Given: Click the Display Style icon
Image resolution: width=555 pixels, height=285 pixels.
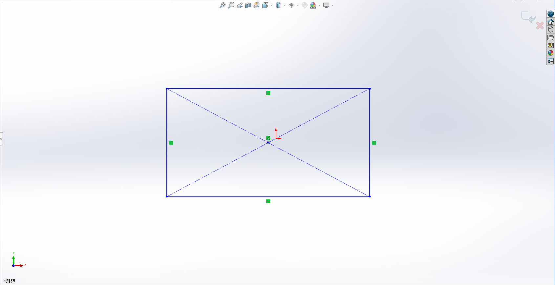Looking at the screenshot, I should click(x=278, y=5).
